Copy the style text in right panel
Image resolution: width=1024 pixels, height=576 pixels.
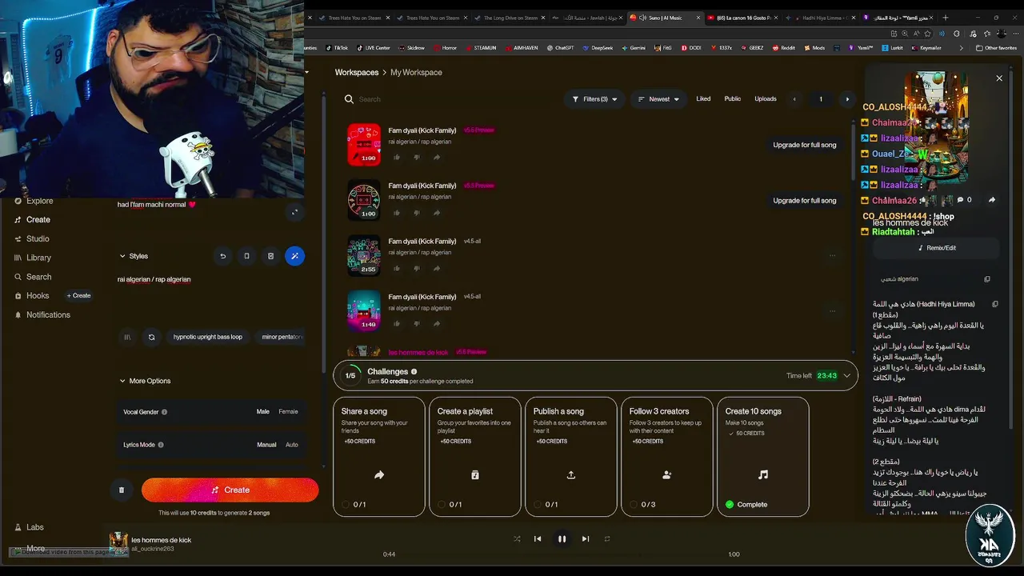click(987, 279)
